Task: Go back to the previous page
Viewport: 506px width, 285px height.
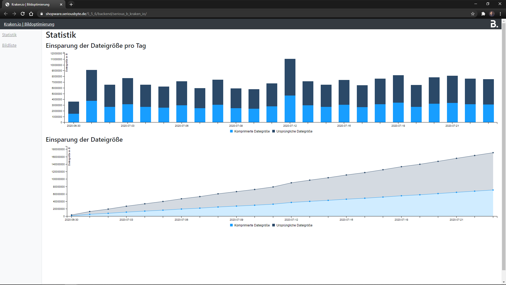Action: coord(6,14)
